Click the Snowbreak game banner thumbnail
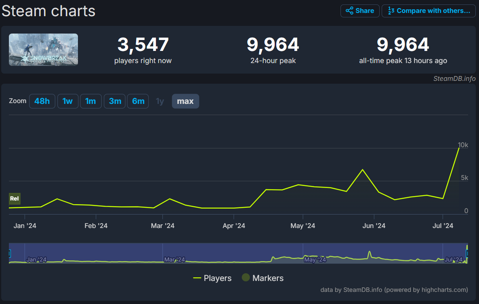This screenshot has width=479, height=304. click(44, 50)
